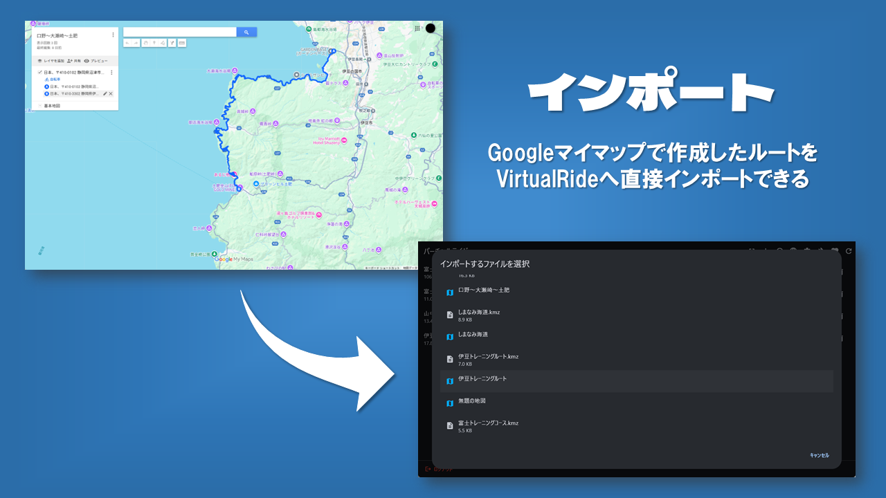Viewport: 886px width, 498px height.
Task: Click the add directions icon in My Maps
Action: point(172,43)
